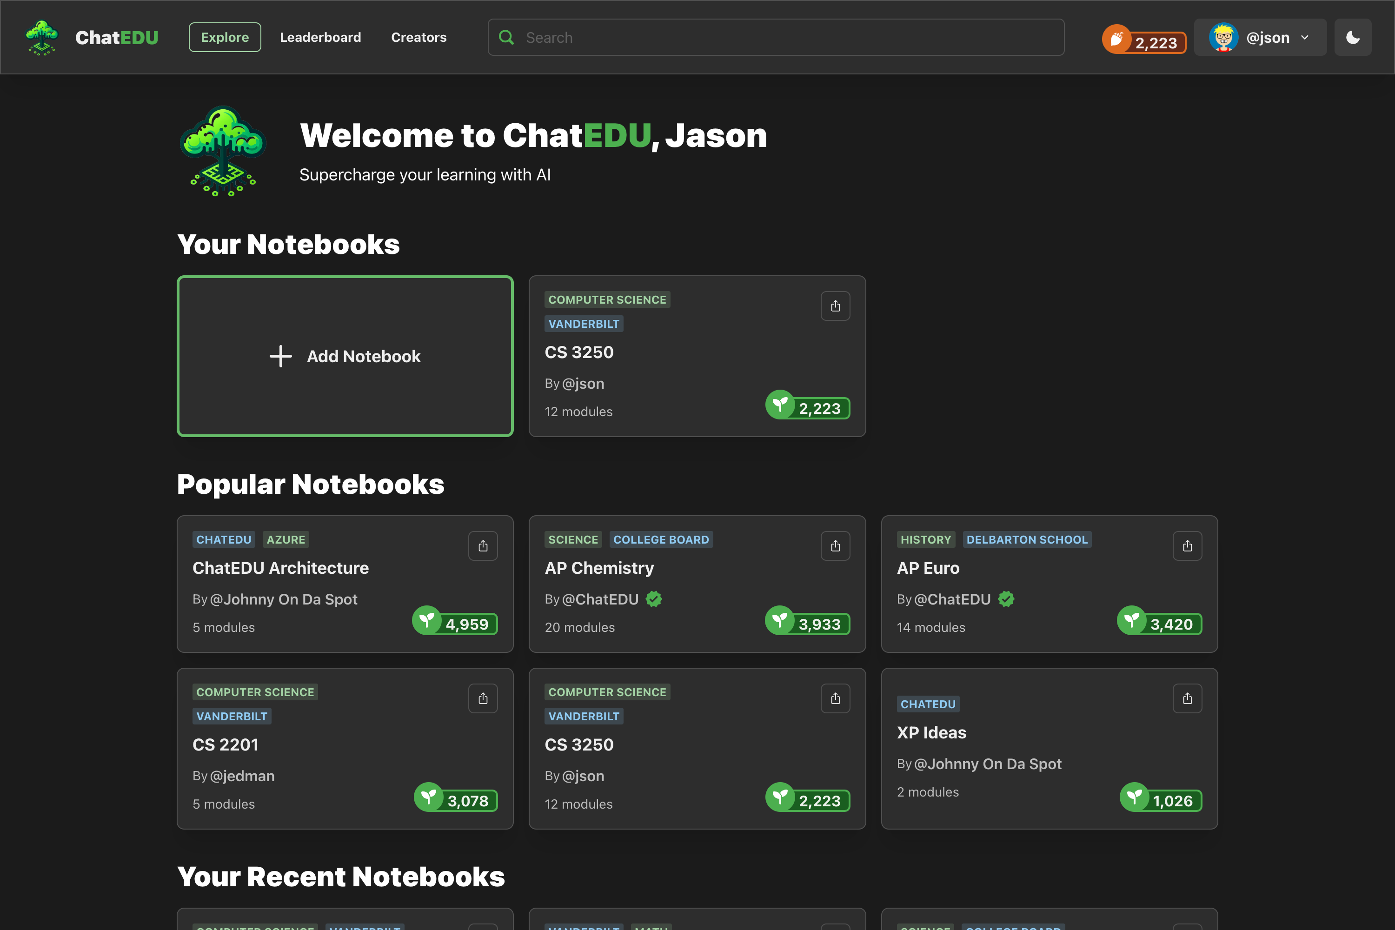
Task: Click share icon on ChatEDU Architecture card
Action: point(483,545)
